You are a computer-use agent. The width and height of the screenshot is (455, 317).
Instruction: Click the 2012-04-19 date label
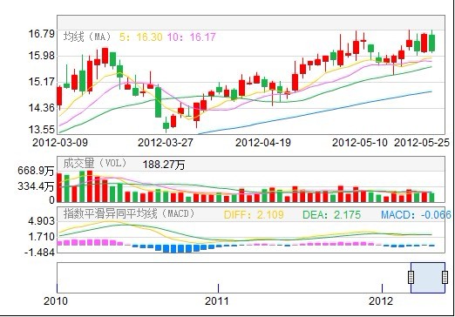click(x=263, y=143)
